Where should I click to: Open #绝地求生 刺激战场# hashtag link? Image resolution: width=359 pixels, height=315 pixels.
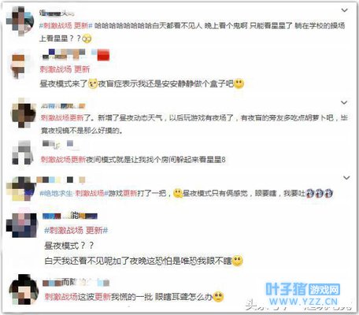(x=73, y=194)
